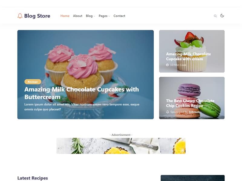The image size is (242, 181).
Task: Open the About page from navigation
Action: (78, 16)
